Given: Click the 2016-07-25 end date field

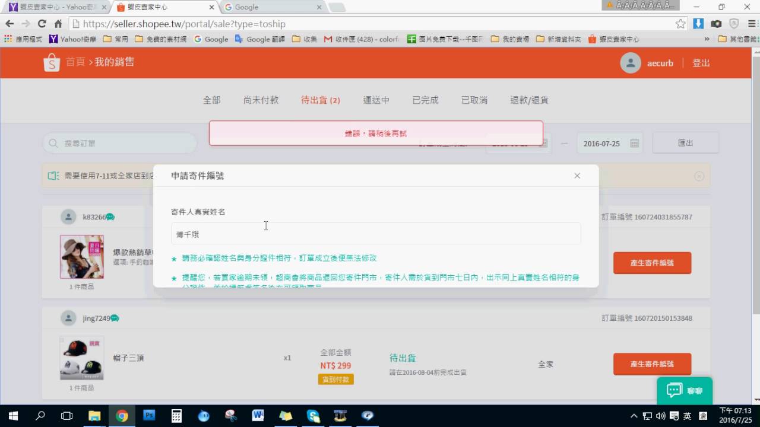Looking at the screenshot, I should point(610,144).
